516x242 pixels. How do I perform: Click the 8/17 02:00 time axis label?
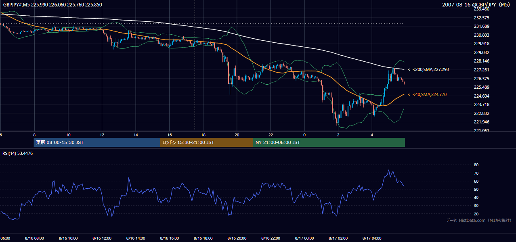[338, 238]
